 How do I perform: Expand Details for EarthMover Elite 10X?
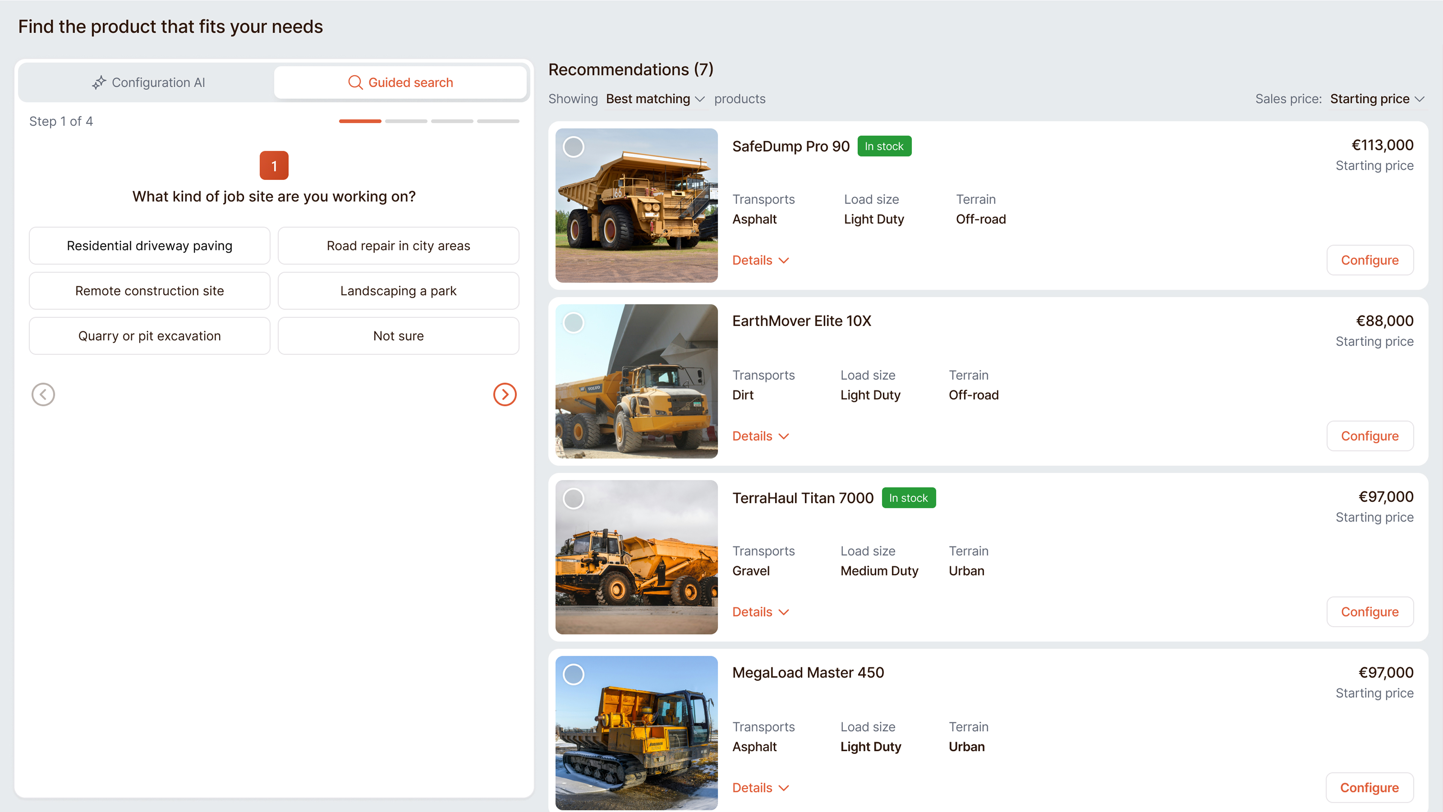[x=760, y=435]
